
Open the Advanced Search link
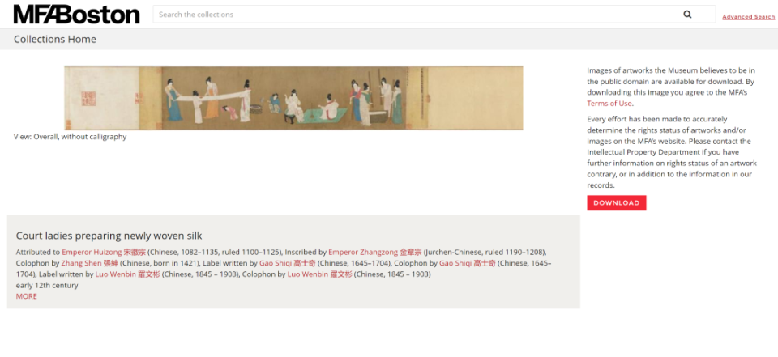748,17
